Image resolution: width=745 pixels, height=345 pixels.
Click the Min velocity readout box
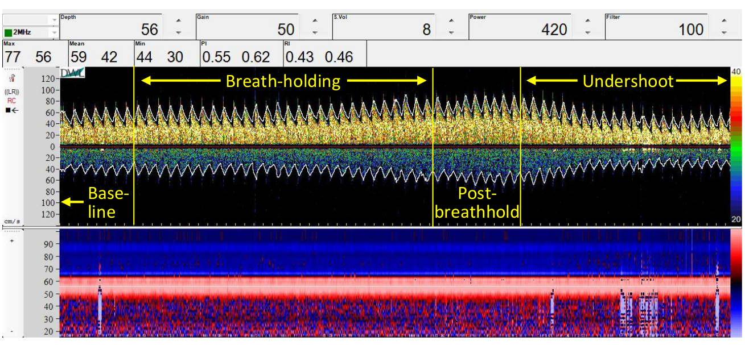click(166, 53)
